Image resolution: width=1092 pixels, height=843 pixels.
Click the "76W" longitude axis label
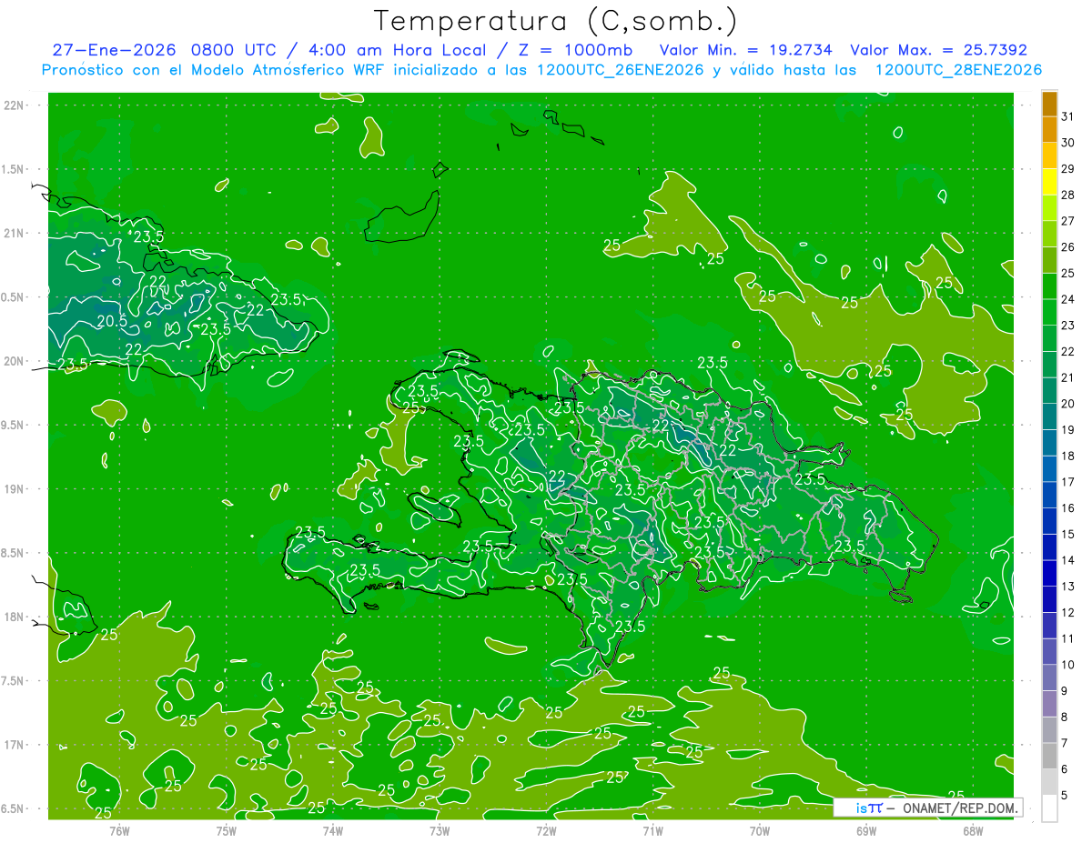point(119,830)
